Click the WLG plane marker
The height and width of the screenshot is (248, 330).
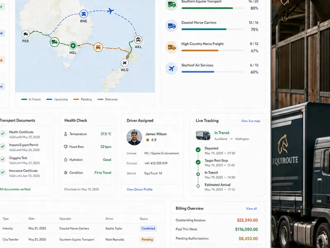click(125, 63)
